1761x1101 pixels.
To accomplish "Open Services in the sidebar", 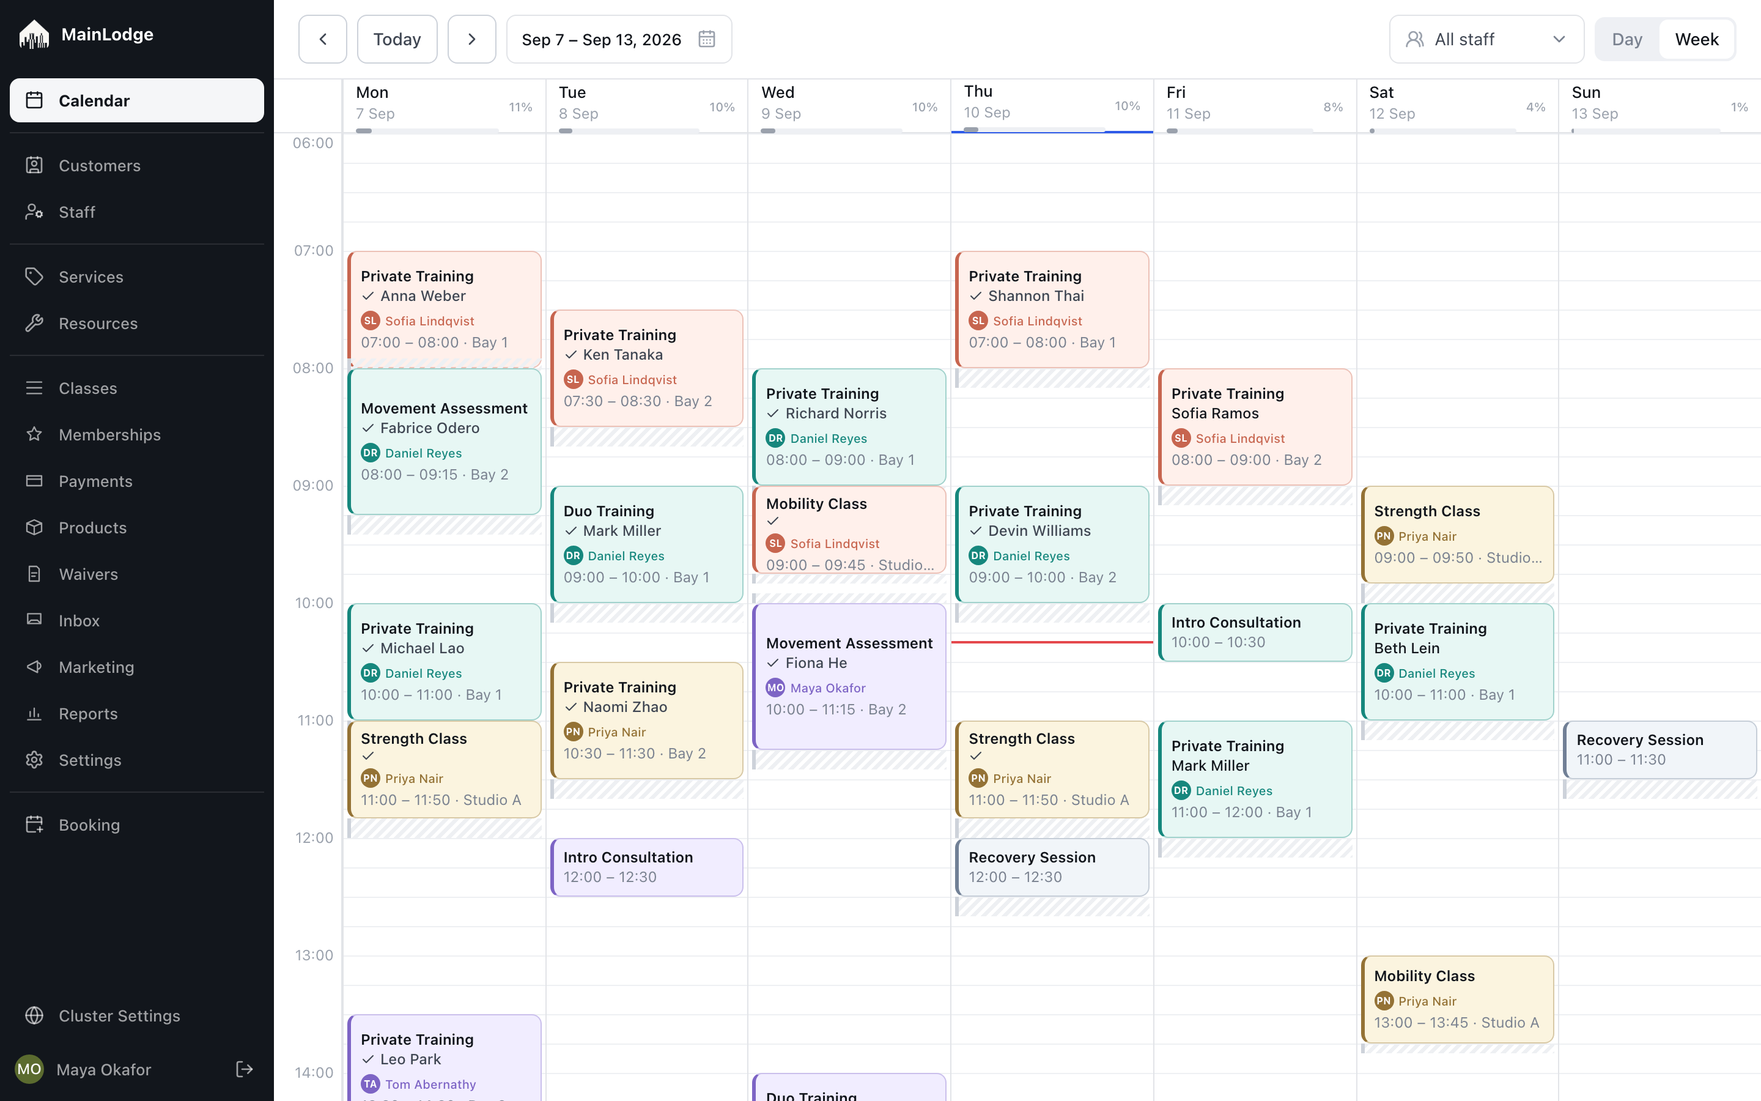I will click(x=137, y=276).
